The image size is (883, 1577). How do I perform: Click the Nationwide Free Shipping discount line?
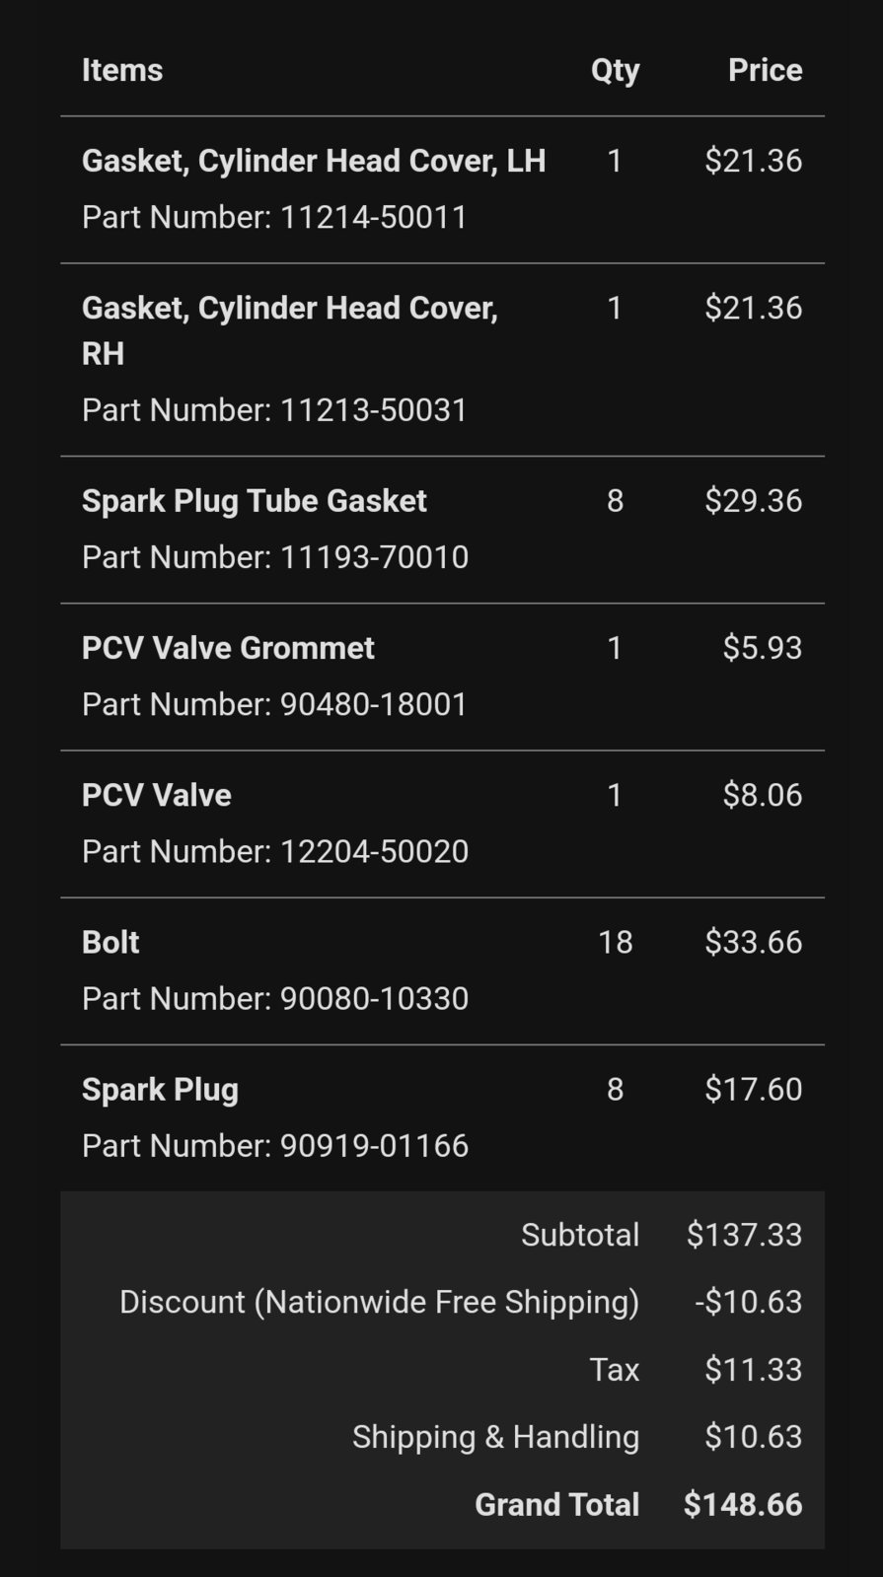point(442,1302)
